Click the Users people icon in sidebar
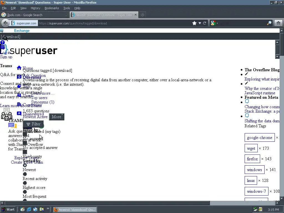The height and width of the screenshot is (213, 284). point(19,95)
